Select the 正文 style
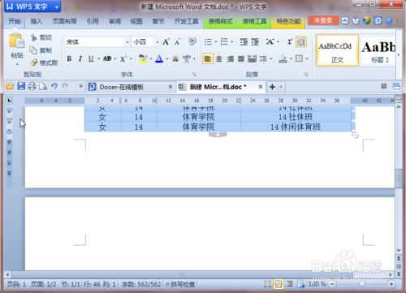The height and width of the screenshot is (293, 406). [x=337, y=50]
